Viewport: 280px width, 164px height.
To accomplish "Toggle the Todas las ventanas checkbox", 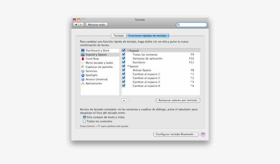I will click(x=124, y=54).
